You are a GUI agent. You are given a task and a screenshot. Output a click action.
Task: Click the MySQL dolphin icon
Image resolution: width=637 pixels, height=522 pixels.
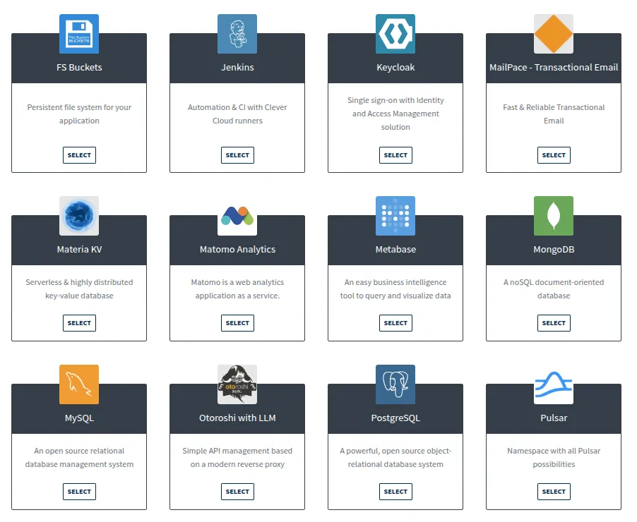(x=79, y=384)
